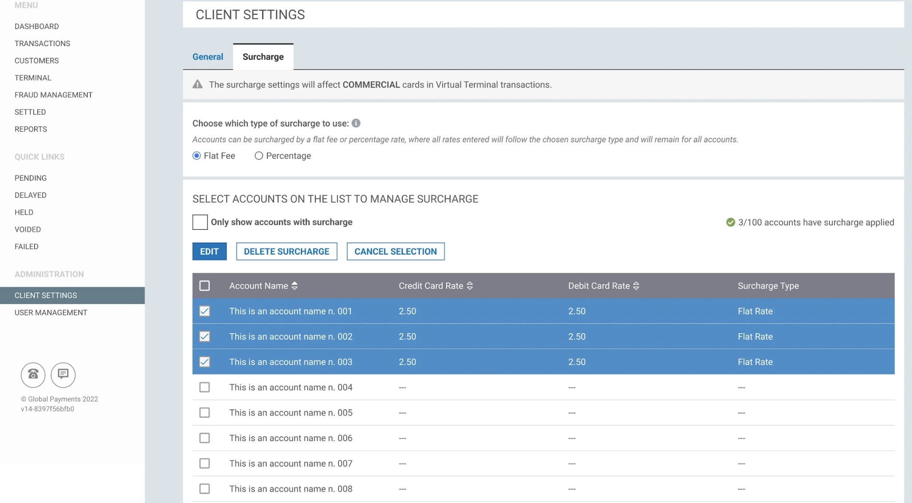This screenshot has height=503, width=912.
Task: Uncheck account name n. 002 row
Action: tap(204, 336)
